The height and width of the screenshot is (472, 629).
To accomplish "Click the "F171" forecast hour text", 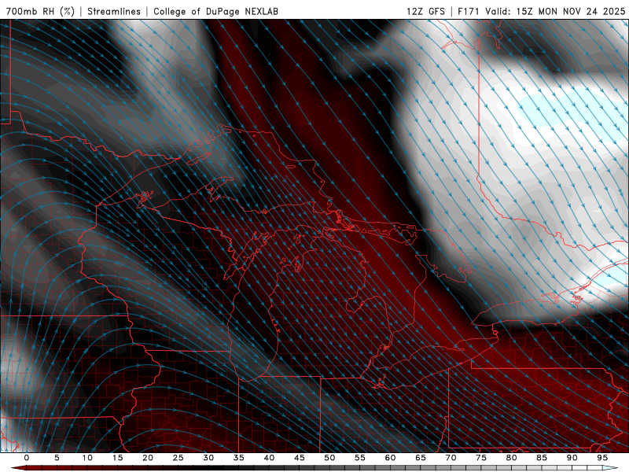I will click(x=469, y=11).
